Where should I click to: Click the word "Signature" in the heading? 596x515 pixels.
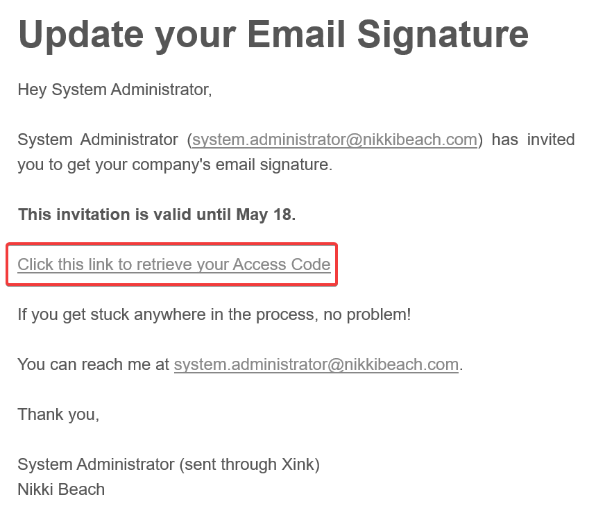coord(443,33)
